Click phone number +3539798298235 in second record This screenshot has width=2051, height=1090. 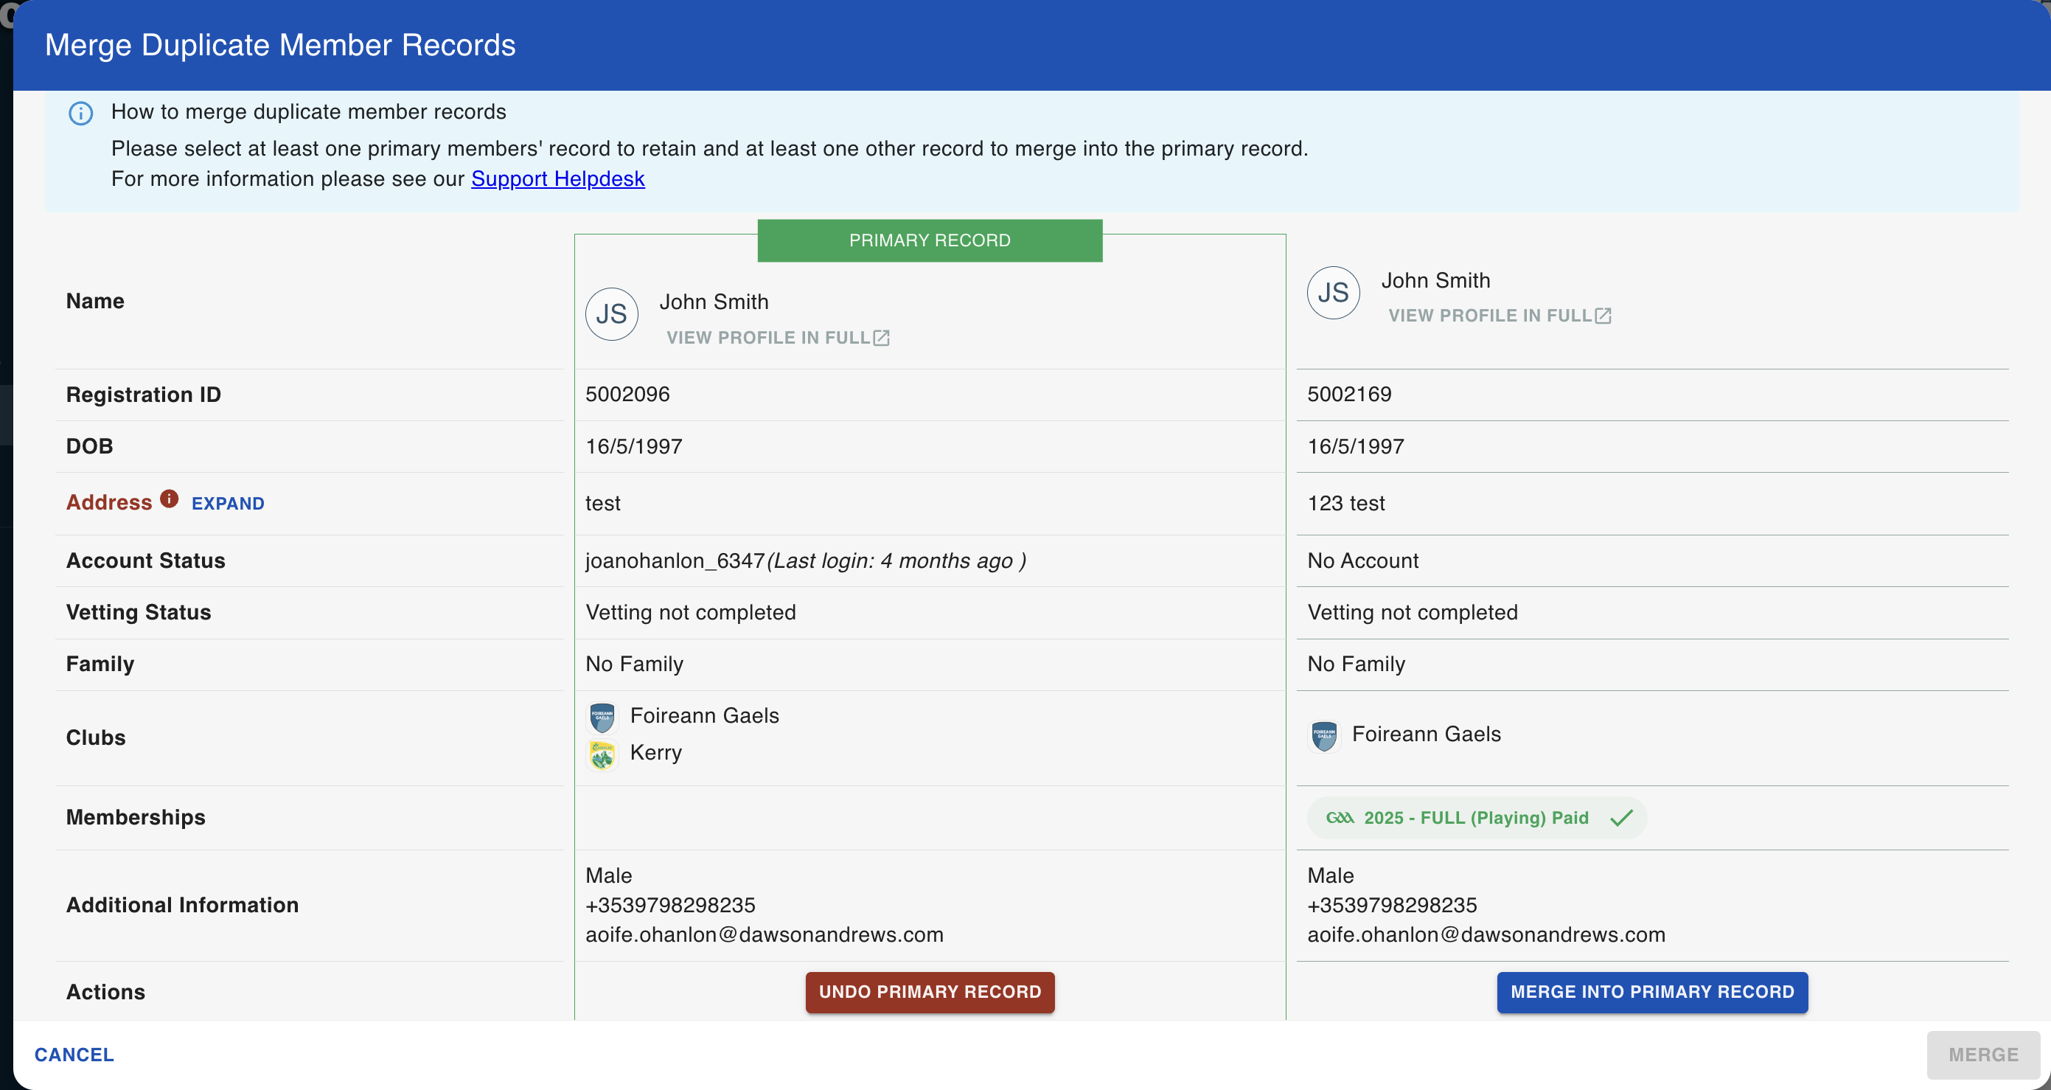pos(1392,906)
